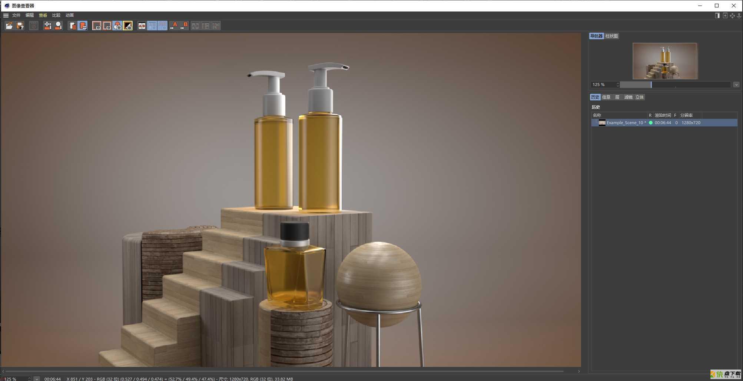This screenshot has height=381, width=743.
Task: Set image as A for comparison
Action: coord(173,26)
